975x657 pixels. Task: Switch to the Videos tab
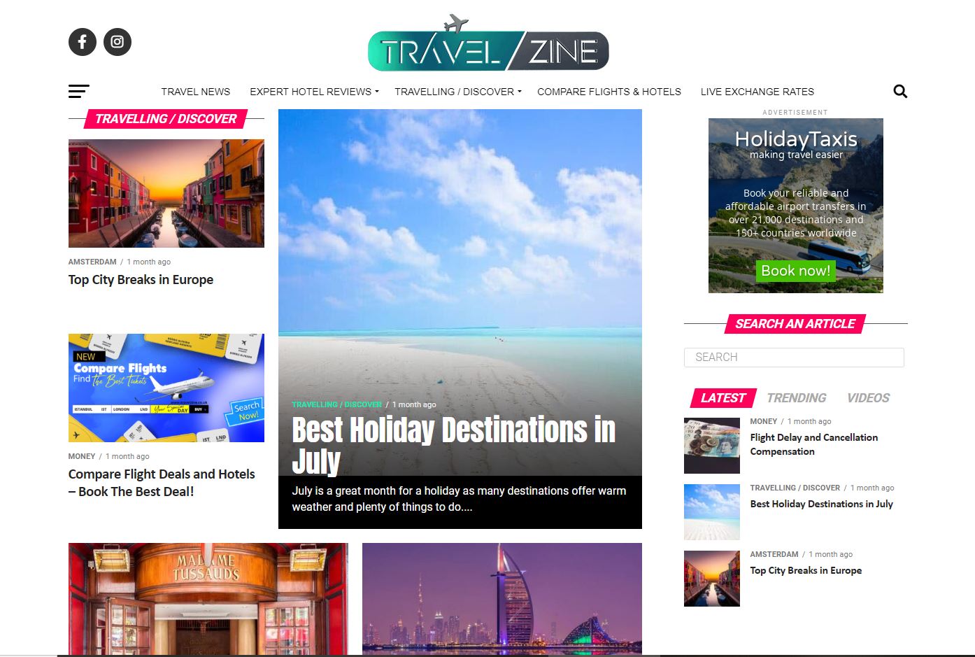pos(868,398)
